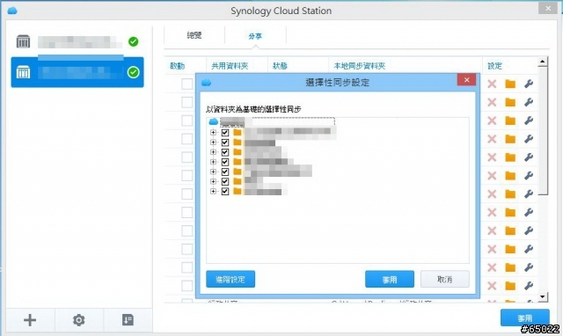Click the 共用資料夾 column header
The image size is (563, 336).
[230, 66]
